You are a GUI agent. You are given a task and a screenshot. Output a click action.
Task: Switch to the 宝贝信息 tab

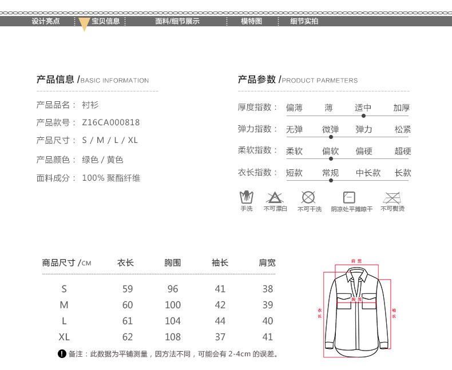click(x=106, y=21)
